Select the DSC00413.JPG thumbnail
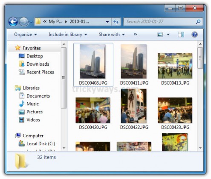 [175, 66]
